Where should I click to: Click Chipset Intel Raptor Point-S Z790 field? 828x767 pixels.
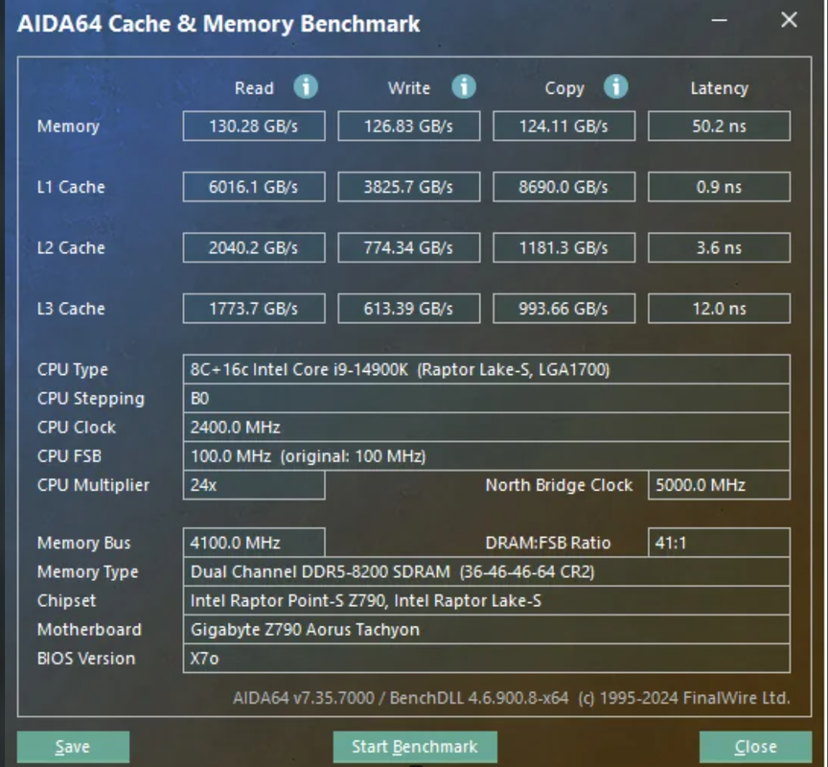point(486,600)
